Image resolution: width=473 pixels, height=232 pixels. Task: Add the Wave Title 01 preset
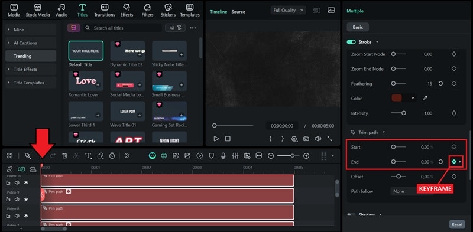140,115
